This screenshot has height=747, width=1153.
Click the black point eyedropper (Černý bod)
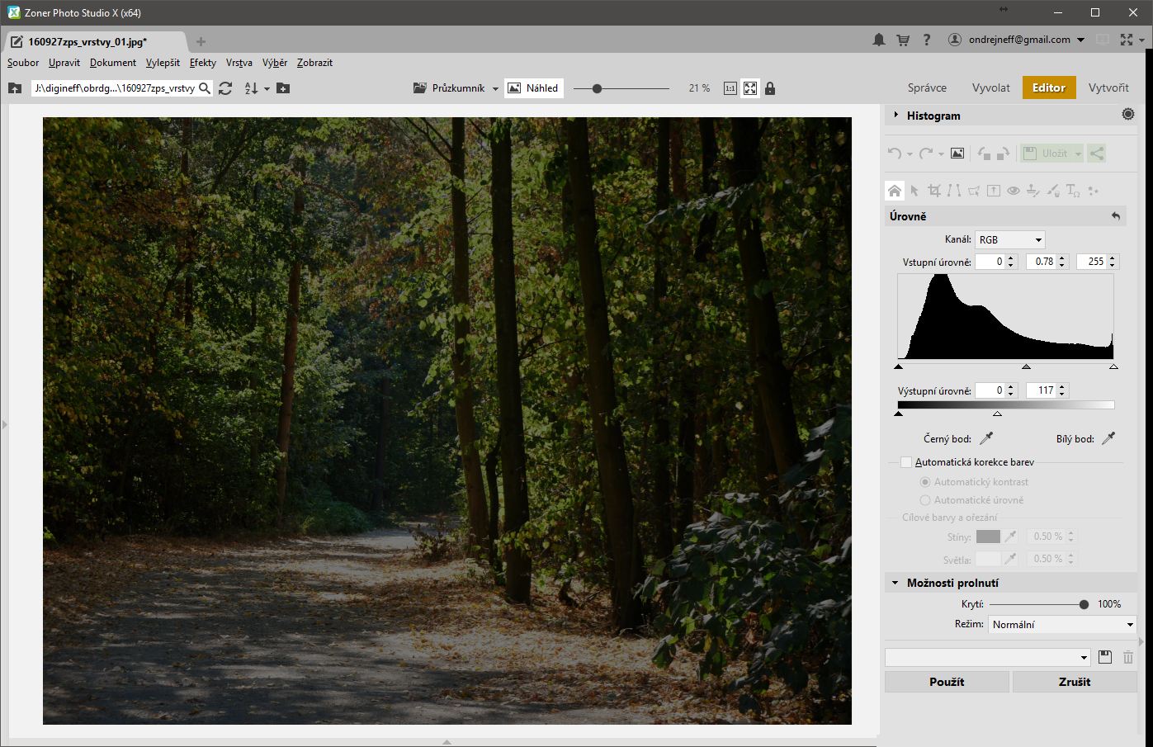985,438
